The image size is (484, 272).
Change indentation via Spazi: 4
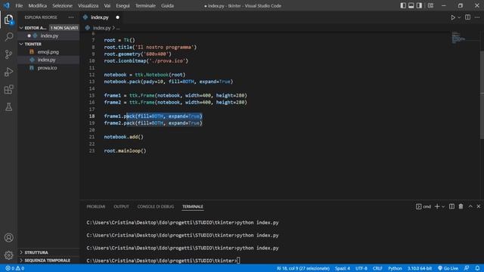coord(343,268)
